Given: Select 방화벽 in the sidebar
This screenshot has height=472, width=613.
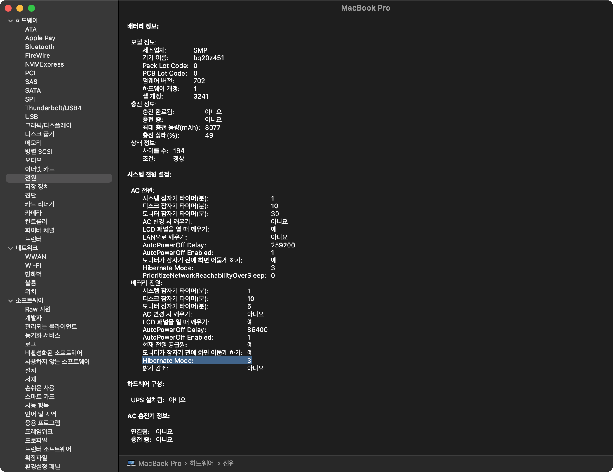Looking at the screenshot, I should pyautogui.click(x=33, y=274).
